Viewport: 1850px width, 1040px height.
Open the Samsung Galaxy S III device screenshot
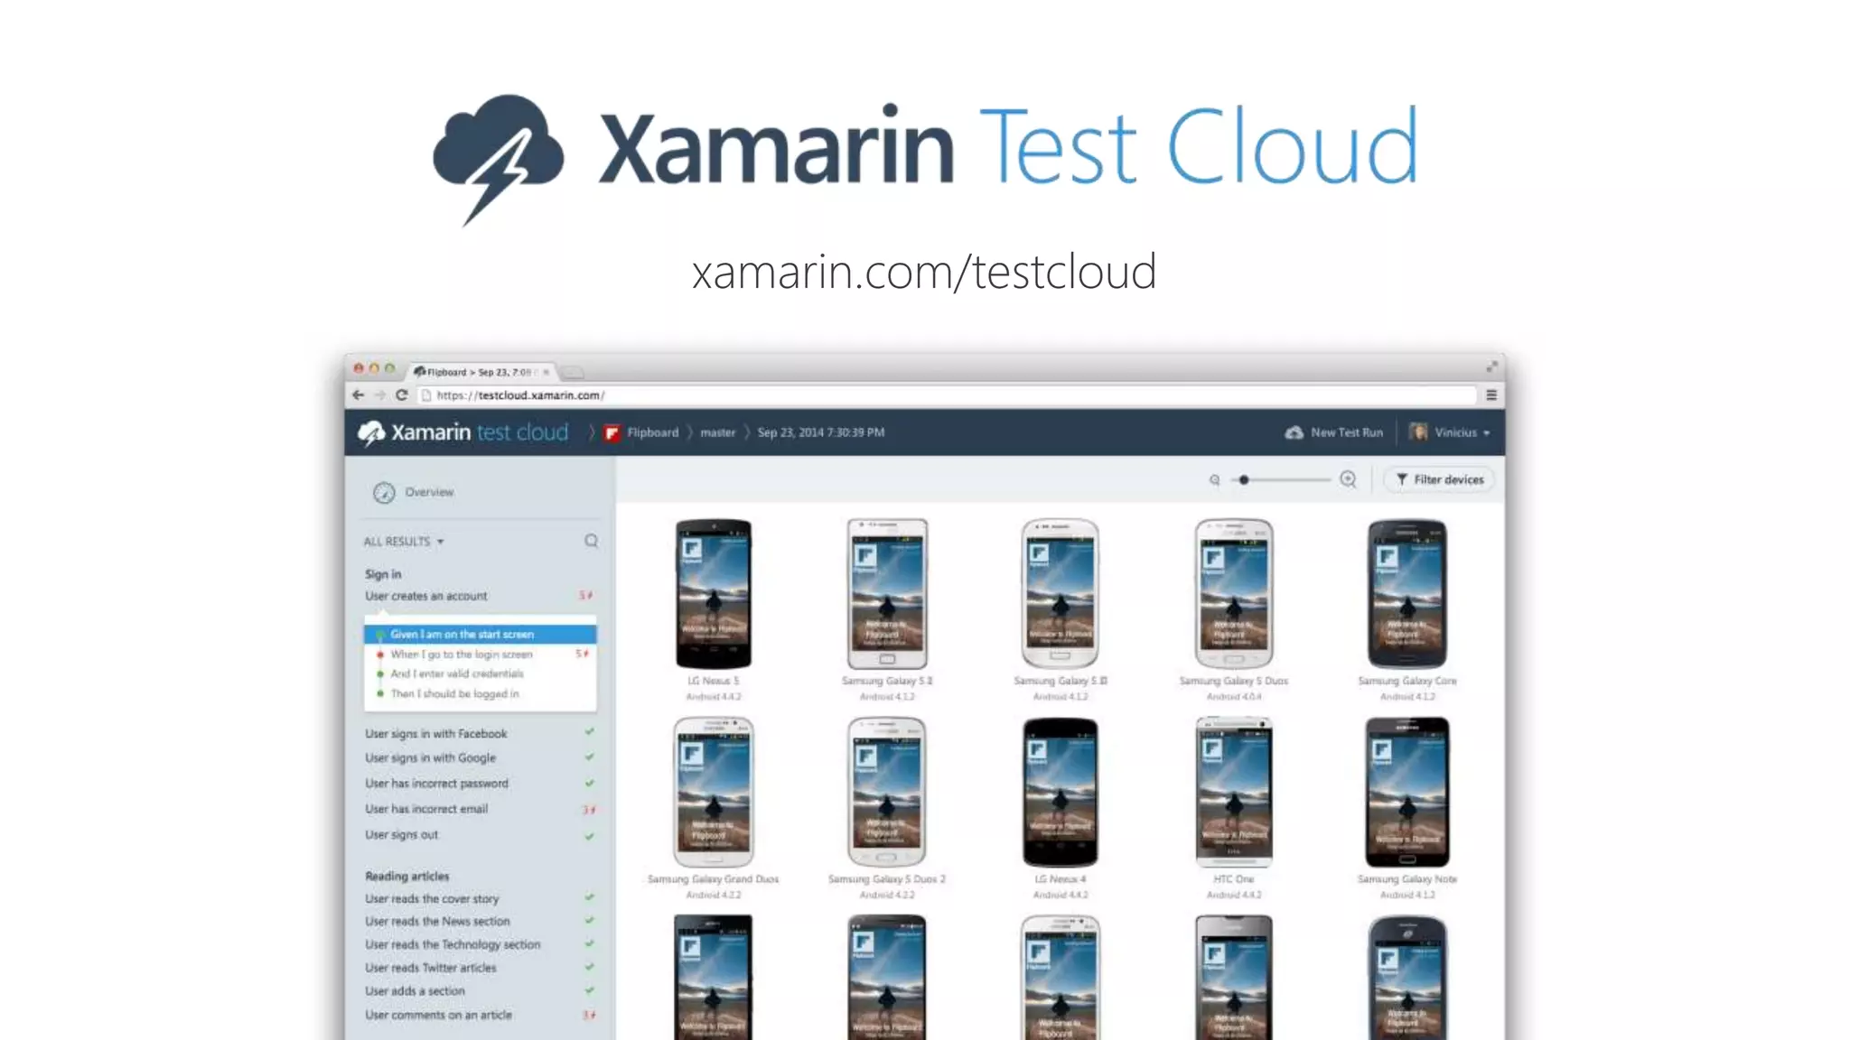(1060, 593)
